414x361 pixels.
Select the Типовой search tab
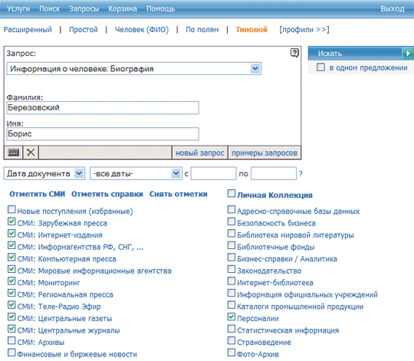[x=251, y=30]
